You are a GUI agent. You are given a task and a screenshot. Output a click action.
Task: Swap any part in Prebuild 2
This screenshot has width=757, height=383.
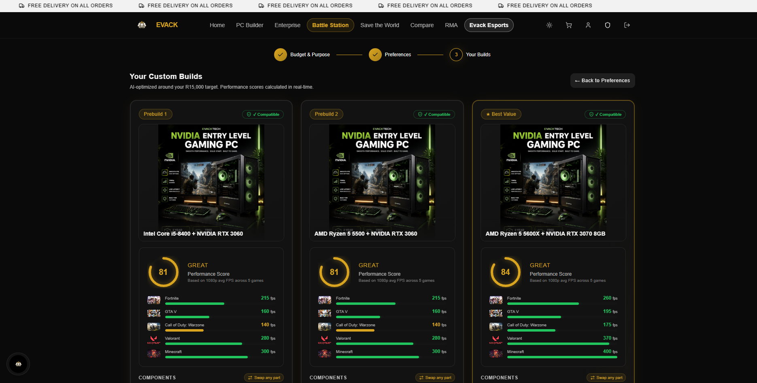(435, 378)
